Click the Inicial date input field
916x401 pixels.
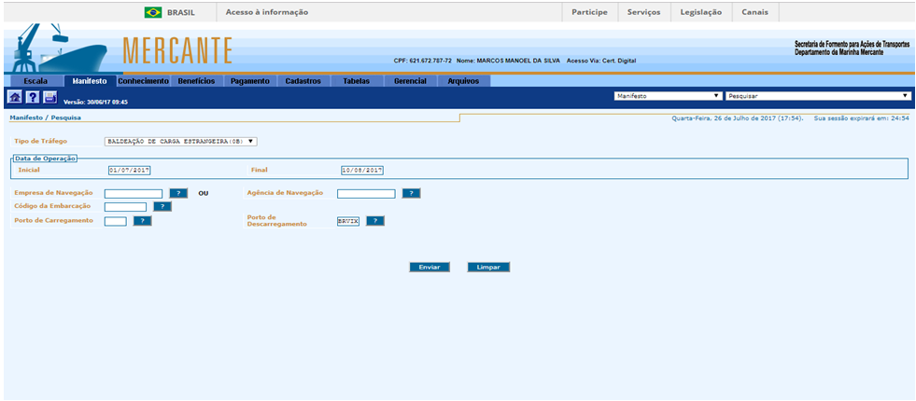pos(129,171)
